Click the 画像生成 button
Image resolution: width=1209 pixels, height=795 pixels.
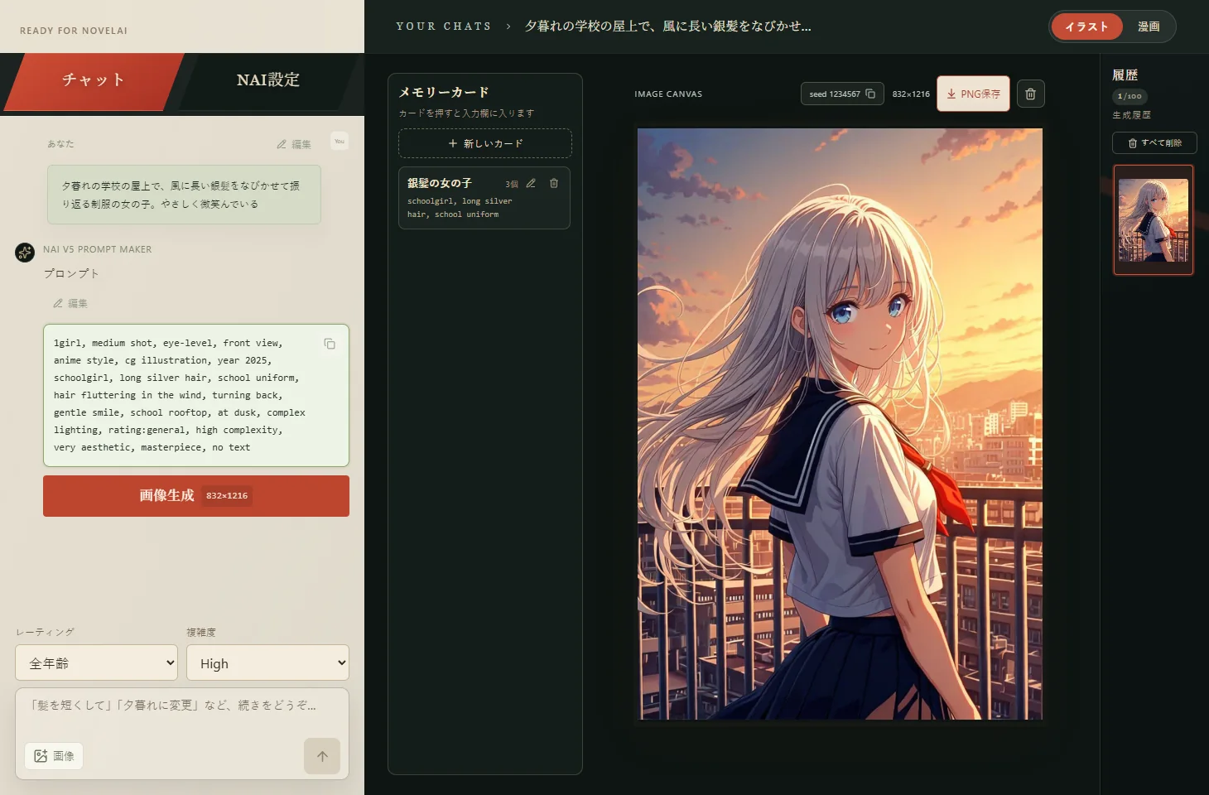point(196,496)
